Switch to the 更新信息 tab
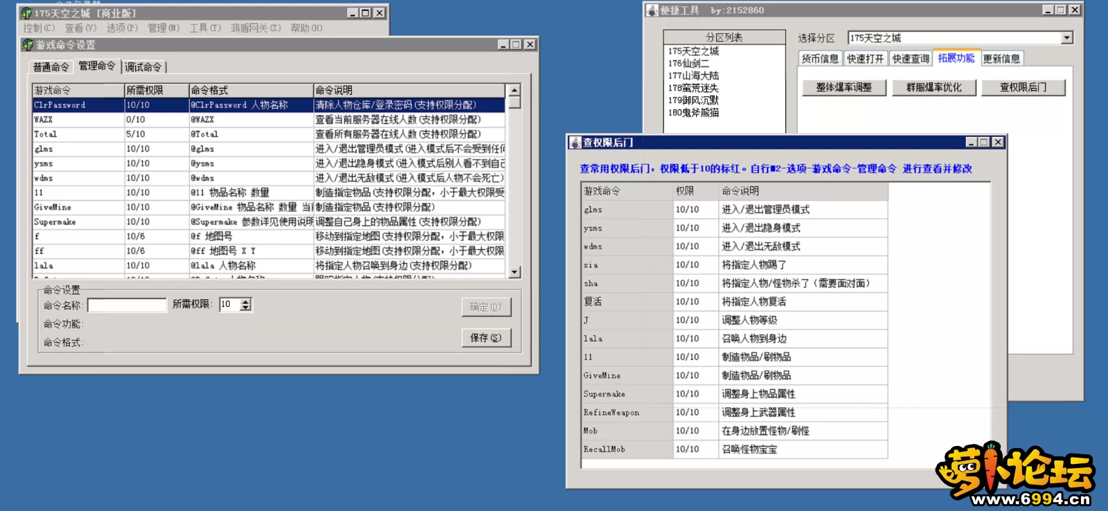Screen dimensions: 1108x511 [x=1001, y=59]
